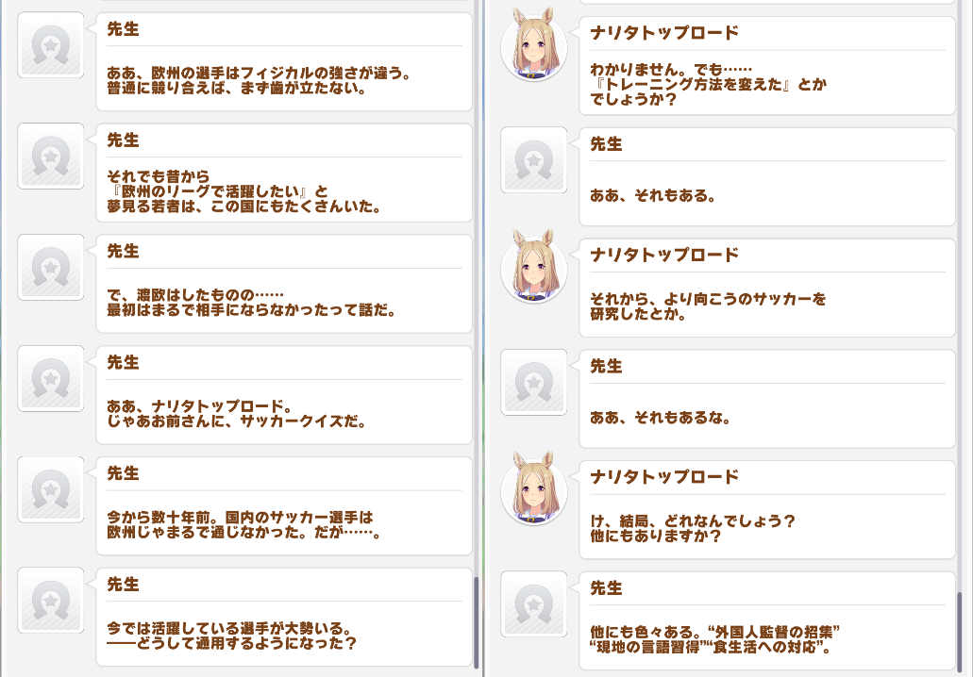This screenshot has width=973, height=677.
Task: Select the トレーニング方法を変えた dialogue bubble
Action: click(x=767, y=66)
